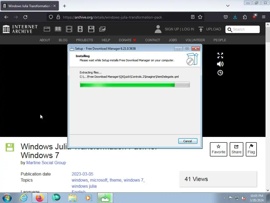Open the VOLUNTEER menu item
270x203 pixels.
[x=195, y=40]
